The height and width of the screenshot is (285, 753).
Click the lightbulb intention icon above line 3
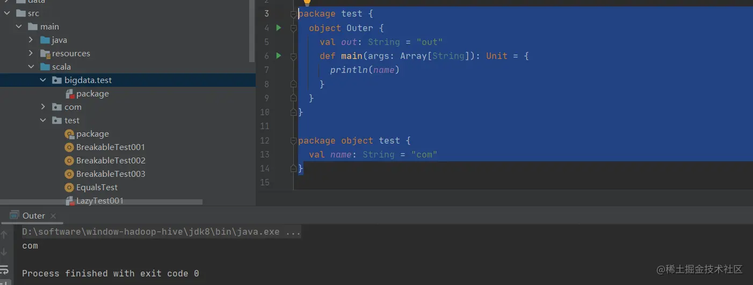click(307, 3)
